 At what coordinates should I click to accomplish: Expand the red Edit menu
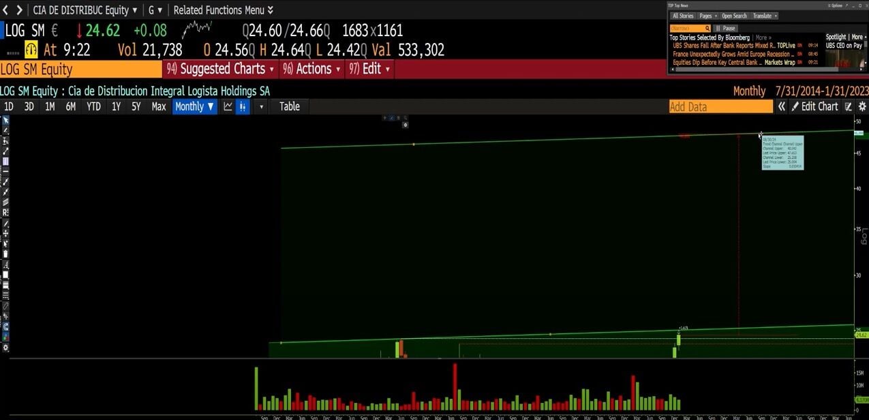[x=369, y=69]
